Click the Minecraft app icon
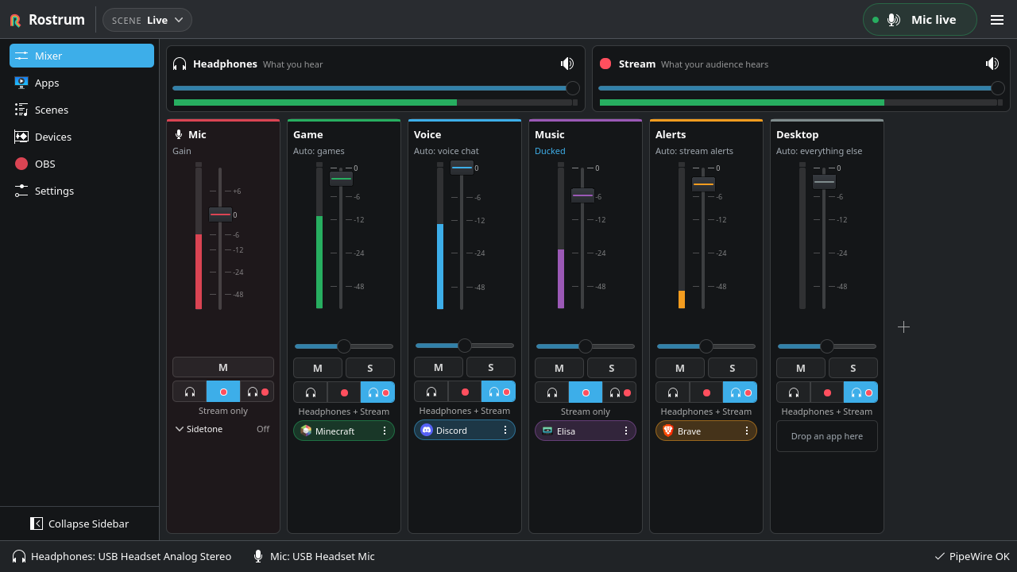 [306, 431]
